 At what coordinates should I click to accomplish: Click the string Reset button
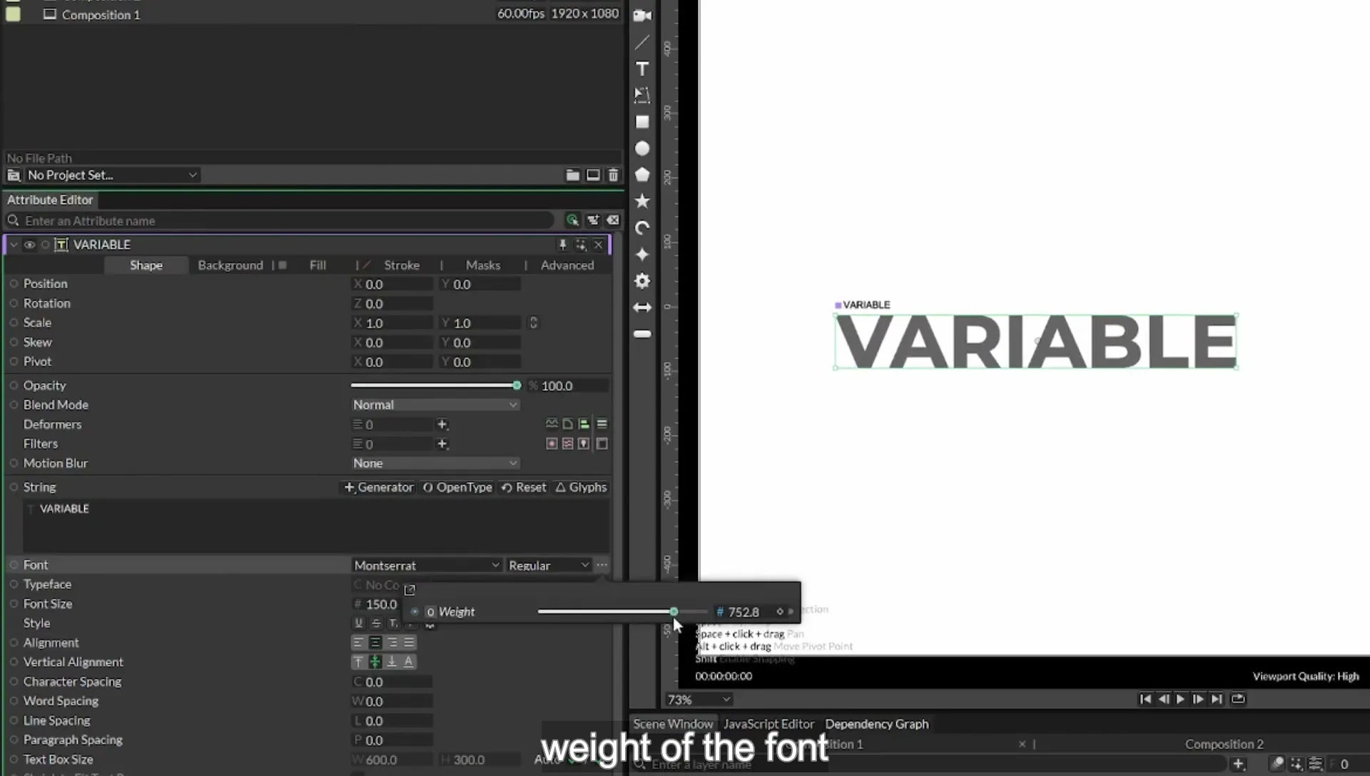pyautogui.click(x=524, y=487)
